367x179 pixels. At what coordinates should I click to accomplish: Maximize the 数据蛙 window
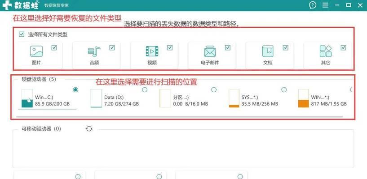click(349, 5)
